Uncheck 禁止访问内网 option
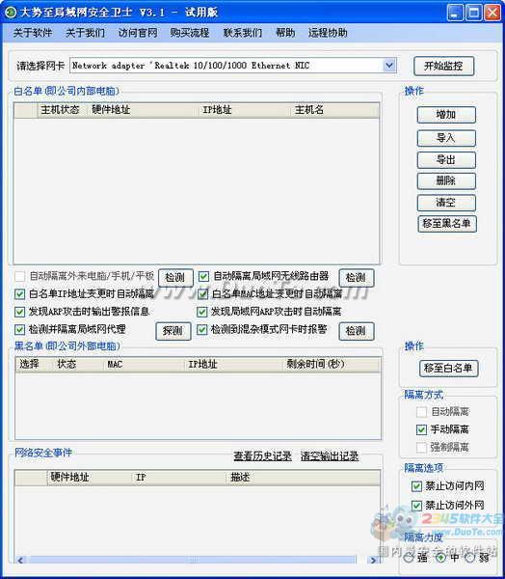The image size is (505, 579). tap(416, 486)
